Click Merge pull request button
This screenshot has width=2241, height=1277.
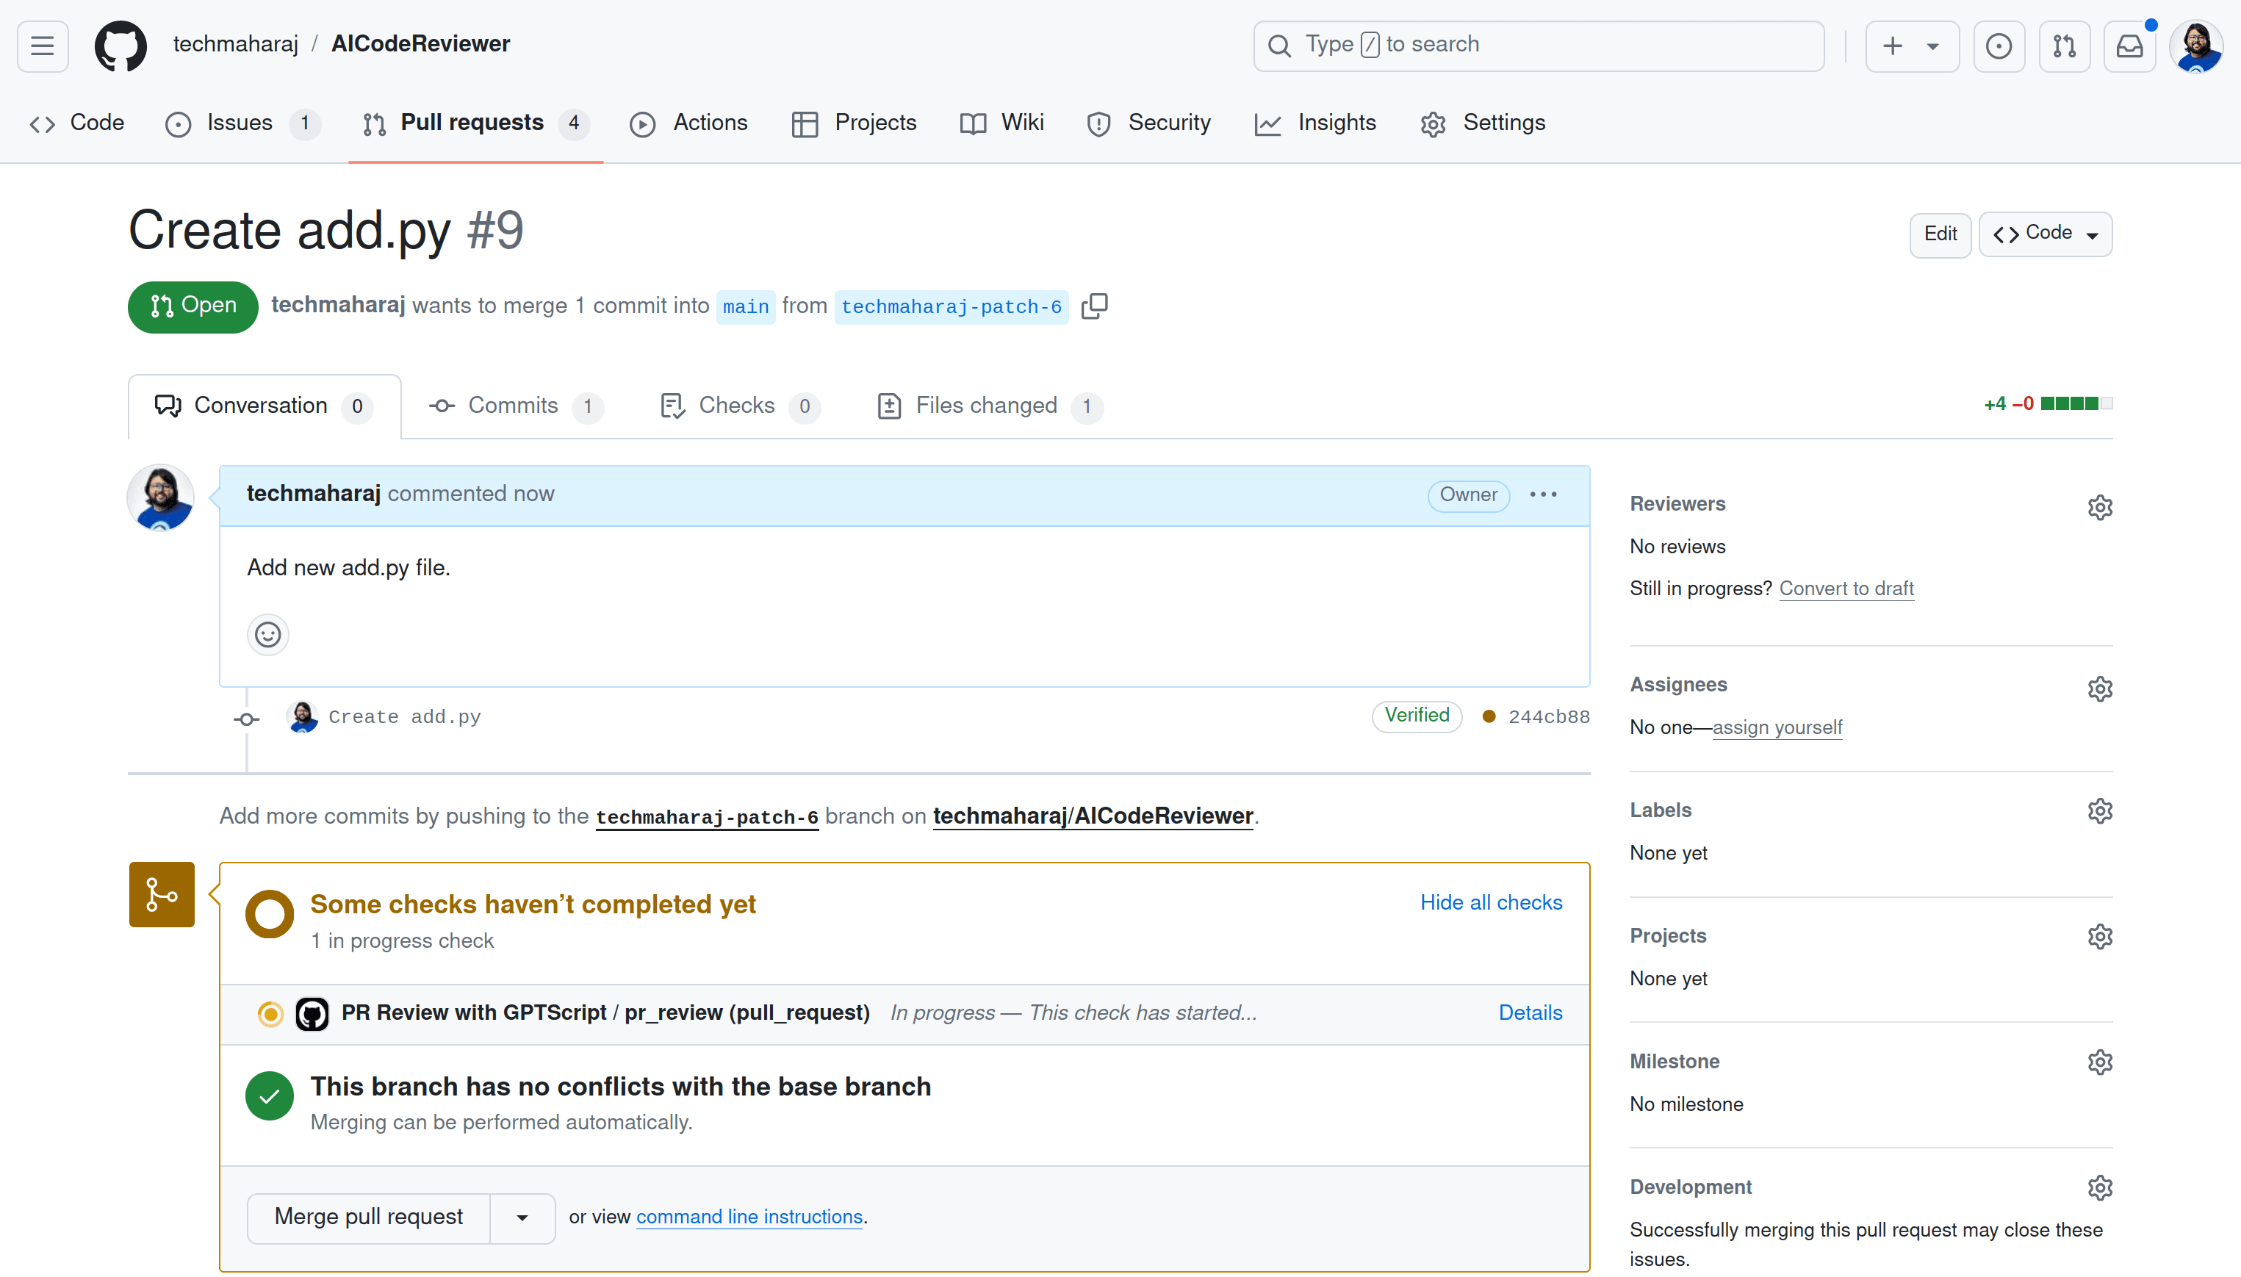point(368,1217)
